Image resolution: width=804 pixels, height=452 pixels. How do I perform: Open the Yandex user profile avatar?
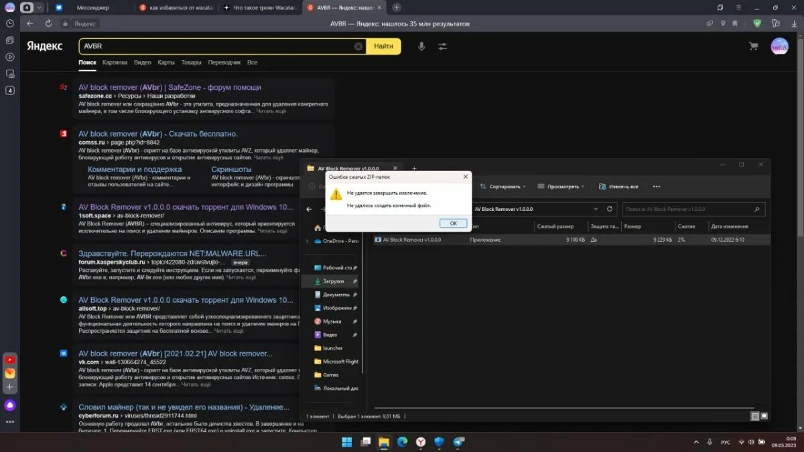[x=779, y=46]
